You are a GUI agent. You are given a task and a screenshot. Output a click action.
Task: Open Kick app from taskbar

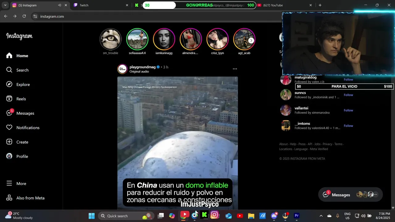click(x=204, y=215)
